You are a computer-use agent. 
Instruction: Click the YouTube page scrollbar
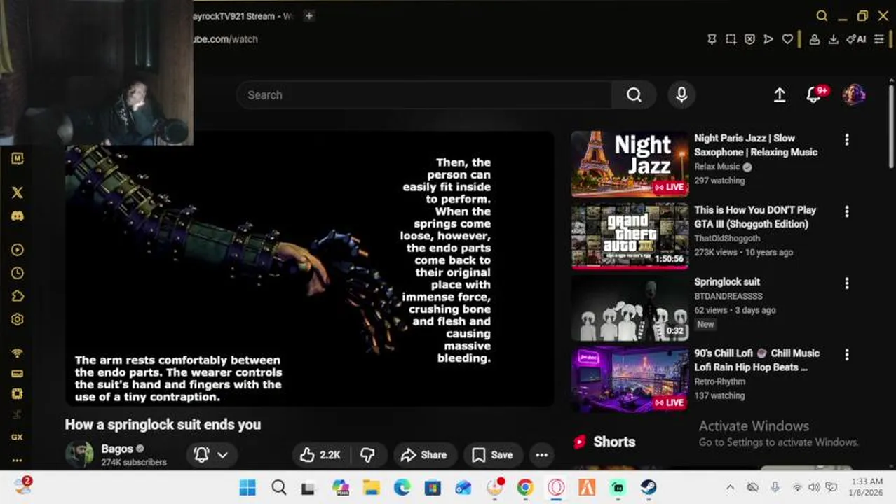[891, 126]
